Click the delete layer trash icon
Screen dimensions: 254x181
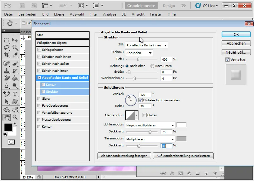(215, 173)
